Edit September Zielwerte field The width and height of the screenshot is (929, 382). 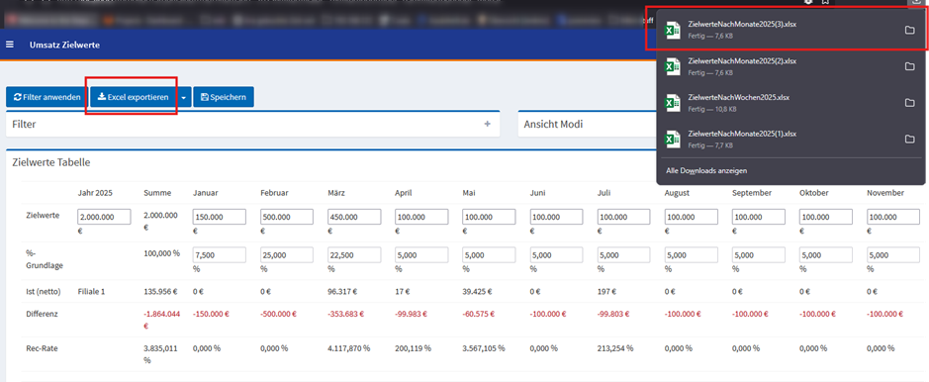coord(759,217)
